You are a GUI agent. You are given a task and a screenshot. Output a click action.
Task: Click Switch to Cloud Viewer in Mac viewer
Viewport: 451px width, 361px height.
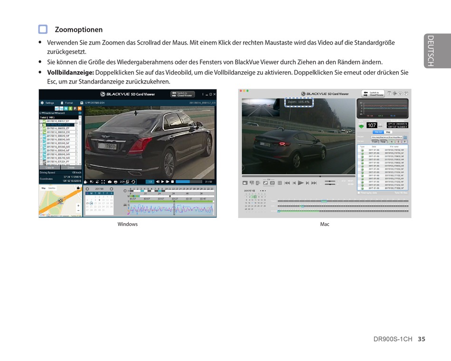pos(373,94)
